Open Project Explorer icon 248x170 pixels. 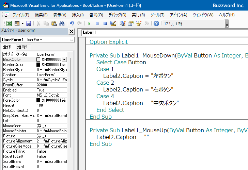[x=123, y=23]
